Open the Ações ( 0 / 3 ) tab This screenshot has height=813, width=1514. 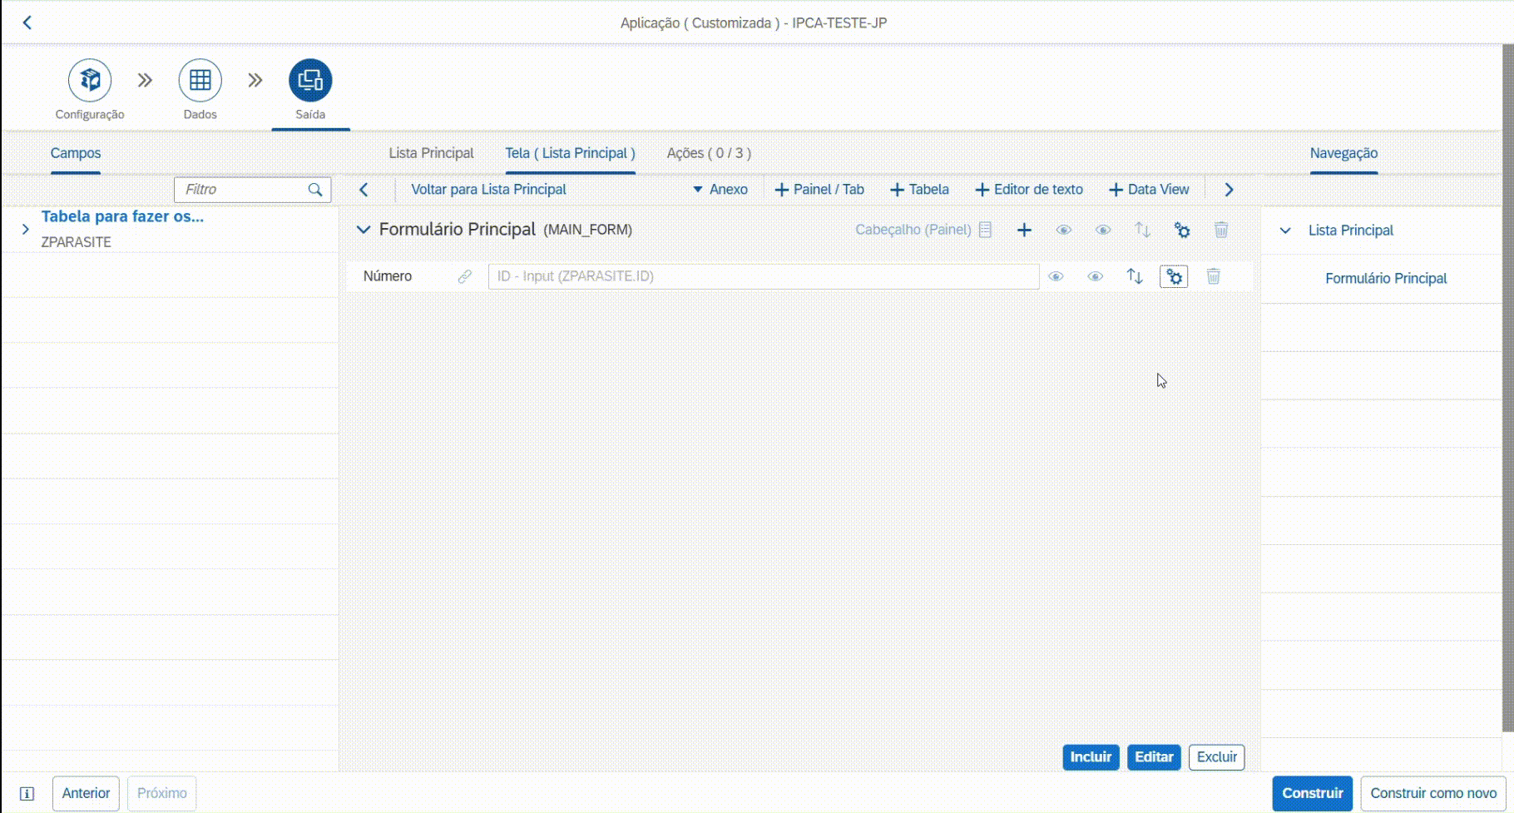click(x=709, y=153)
